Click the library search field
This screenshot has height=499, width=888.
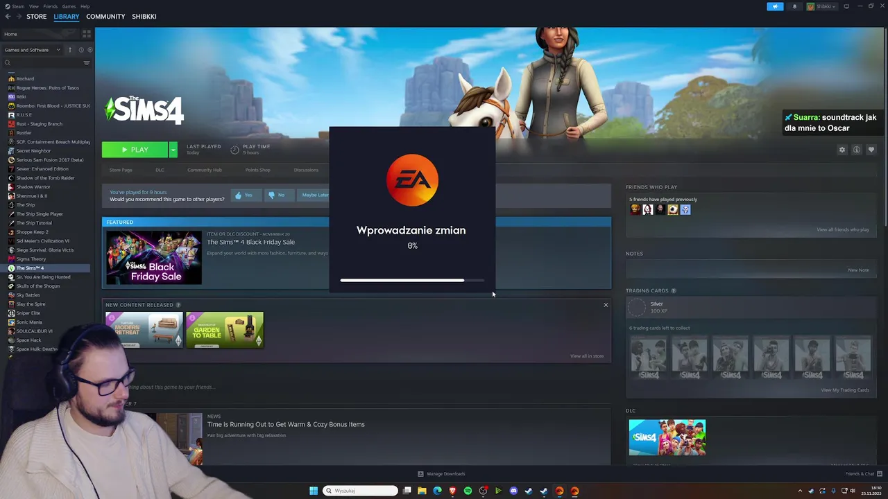coord(42,63)
